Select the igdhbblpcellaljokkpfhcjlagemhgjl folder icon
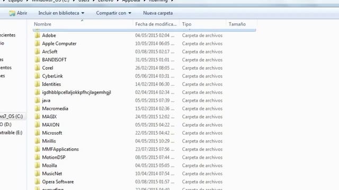The width and height of the screenshot is (339, 190). [x=38, y=92]
